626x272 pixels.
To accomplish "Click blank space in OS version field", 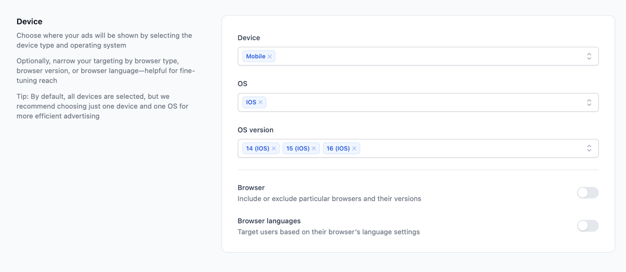I will point(469,148).
